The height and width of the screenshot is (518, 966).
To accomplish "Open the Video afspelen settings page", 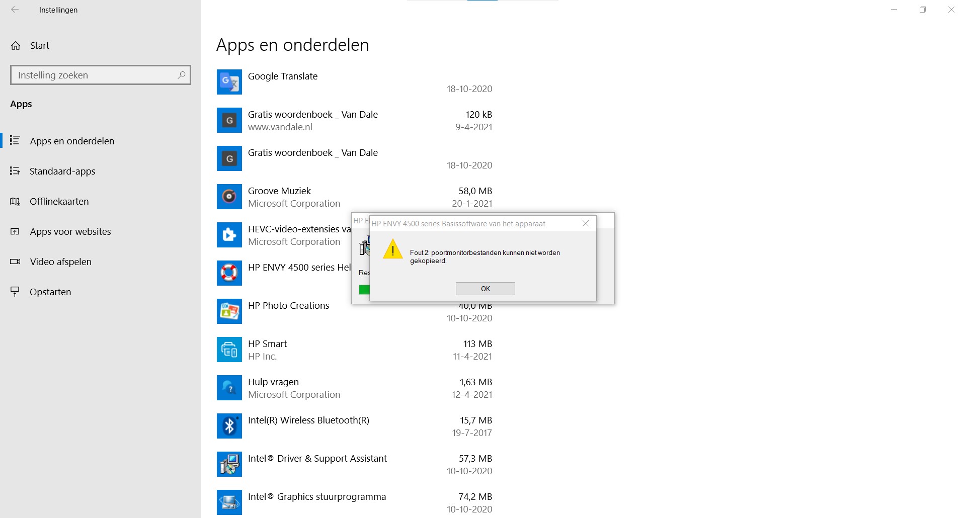I will pos(101,262).
